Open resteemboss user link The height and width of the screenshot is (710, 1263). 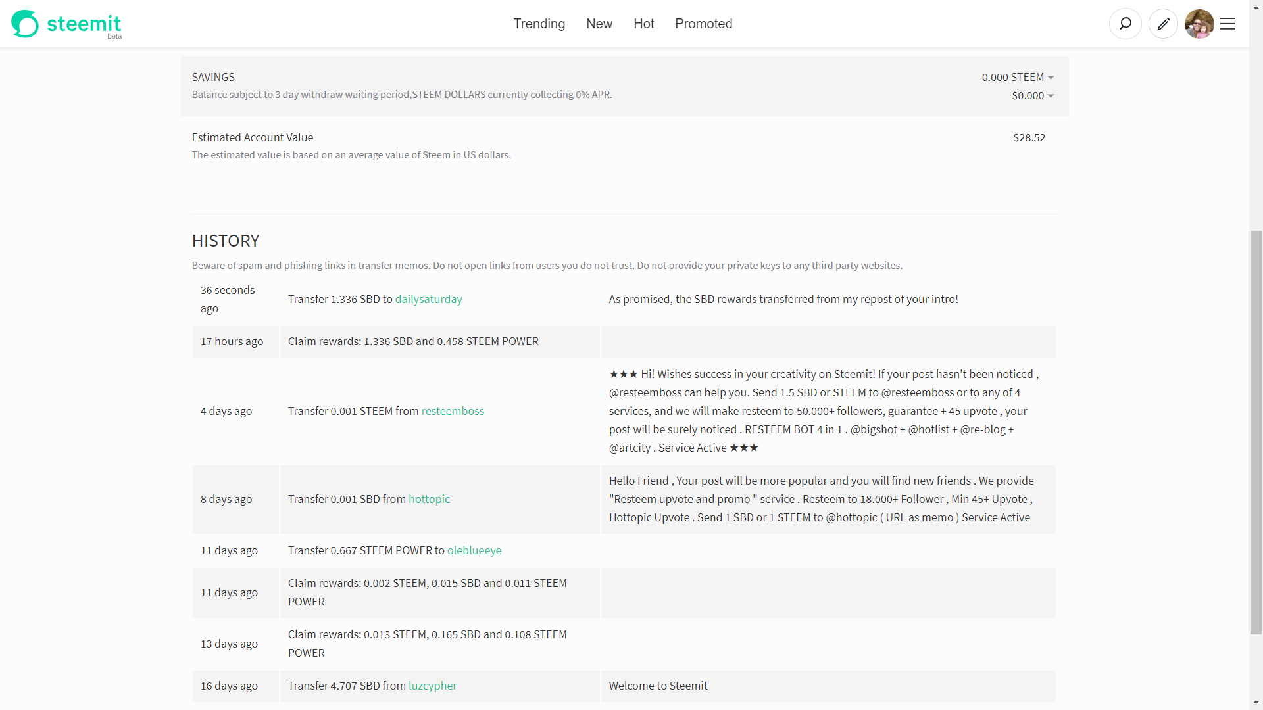[453, 411]
